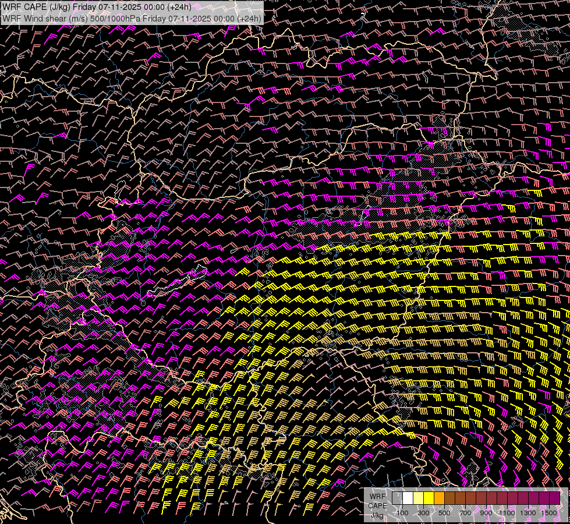
Task: Select the 900 value on the CAPE legend
Action: [486, 513]
